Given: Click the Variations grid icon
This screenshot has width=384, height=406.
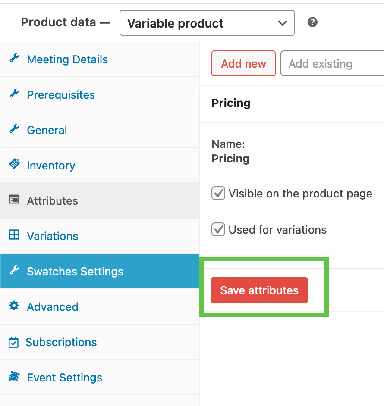Looking at the screenshot, I should pos(14,235).
